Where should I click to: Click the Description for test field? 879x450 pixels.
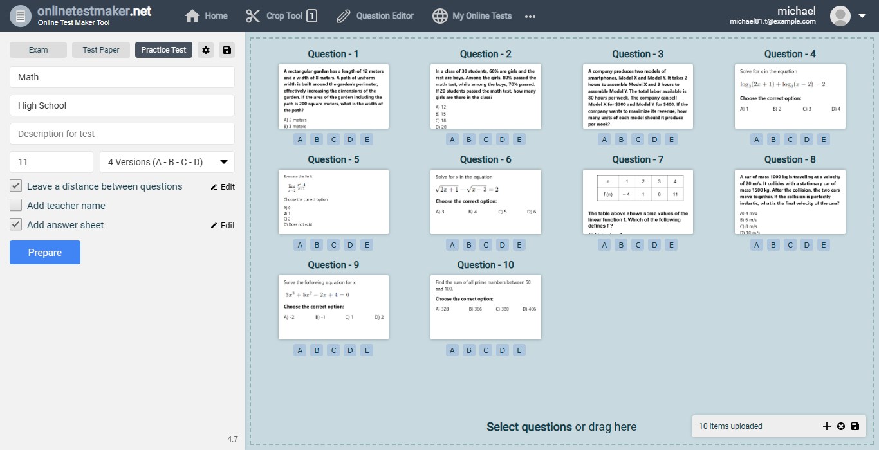[122, 134]
